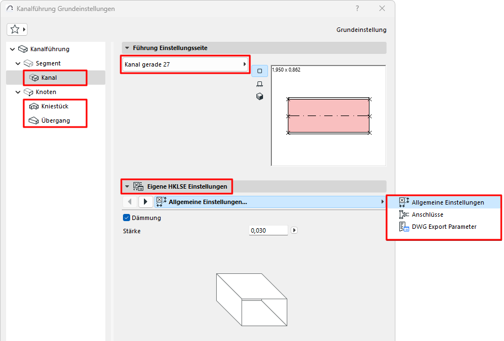The image size is (504, 341).
Task: Switch preview to elevation view icon
Action: pyautogui.click(x=260, y=84)
